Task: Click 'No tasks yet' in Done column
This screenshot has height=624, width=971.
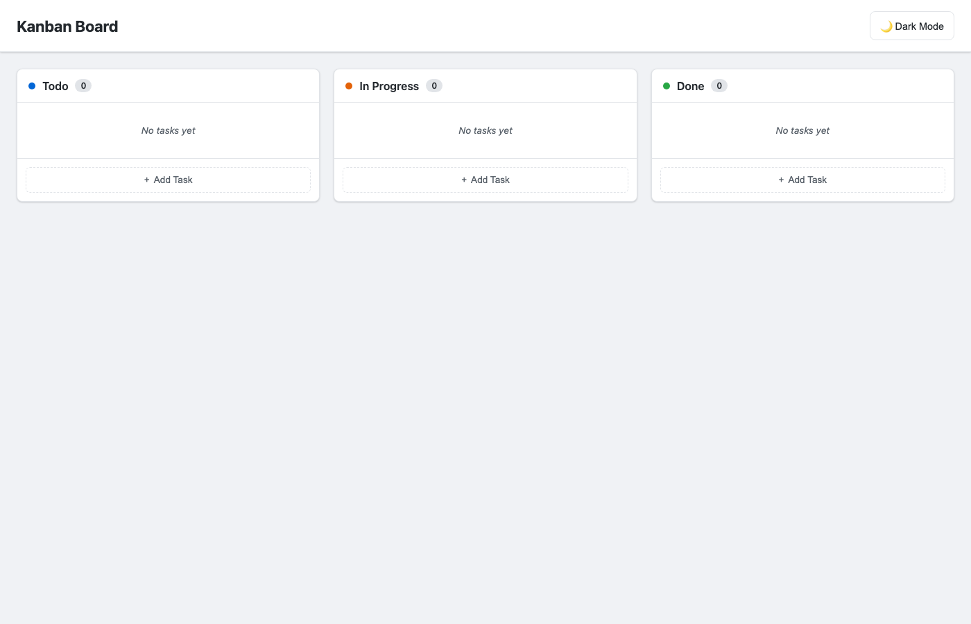Action: point(802,130)
